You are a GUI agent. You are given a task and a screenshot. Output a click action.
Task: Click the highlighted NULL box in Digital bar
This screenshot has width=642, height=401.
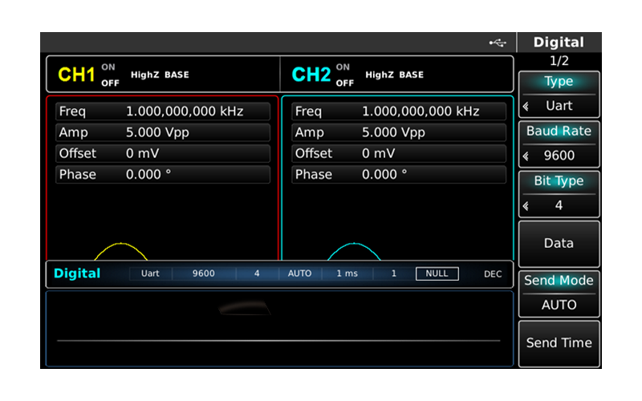click(437, 273)
